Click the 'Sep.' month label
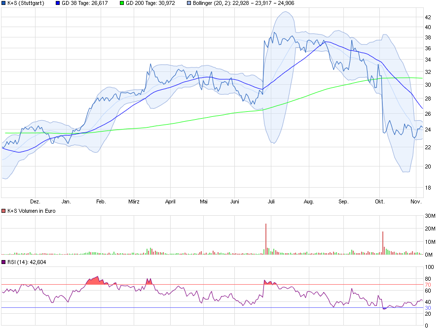 click(x=343, y=201)
